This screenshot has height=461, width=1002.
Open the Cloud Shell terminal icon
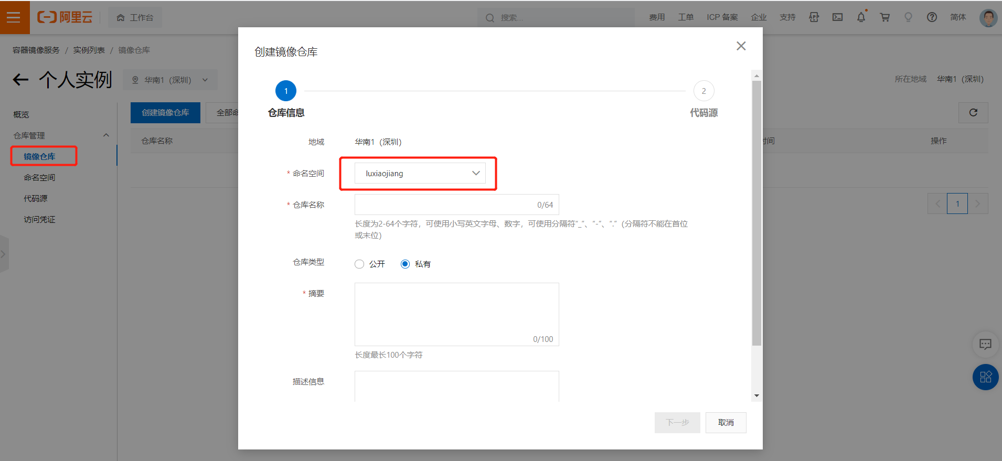(x=837, y=17)
